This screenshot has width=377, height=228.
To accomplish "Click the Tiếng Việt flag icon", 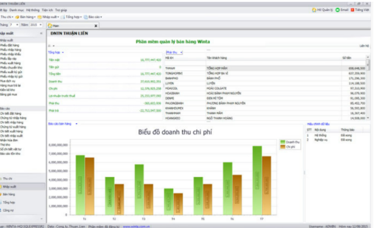I will [x=353, y=10].
